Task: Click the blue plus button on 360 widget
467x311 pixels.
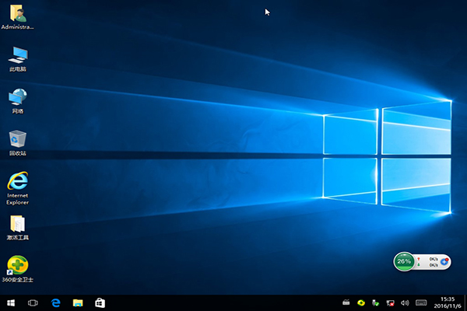Action: coord(444,261)
